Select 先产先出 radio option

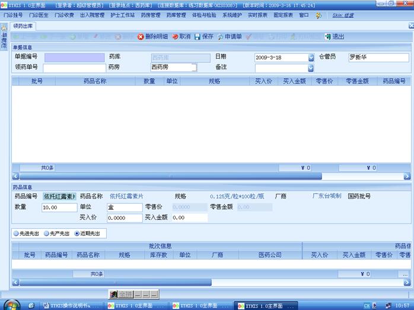pyautogui.click(x=56, y=234)
